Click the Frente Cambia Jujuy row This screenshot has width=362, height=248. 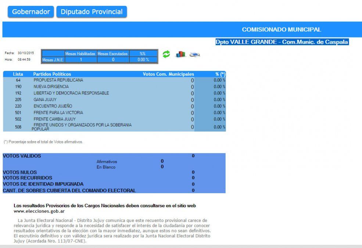54,119
